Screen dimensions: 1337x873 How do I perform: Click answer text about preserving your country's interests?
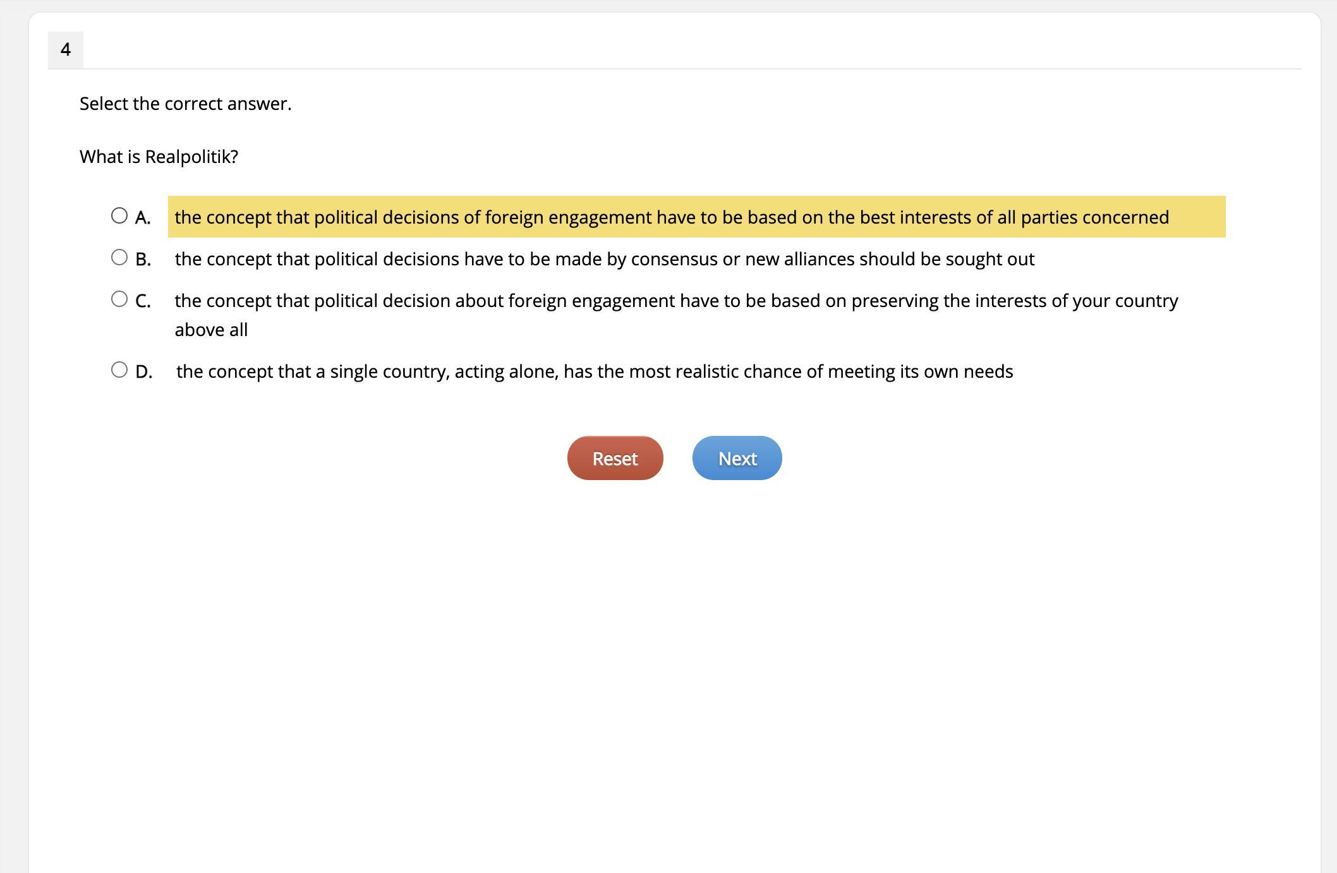coord(676,301)
